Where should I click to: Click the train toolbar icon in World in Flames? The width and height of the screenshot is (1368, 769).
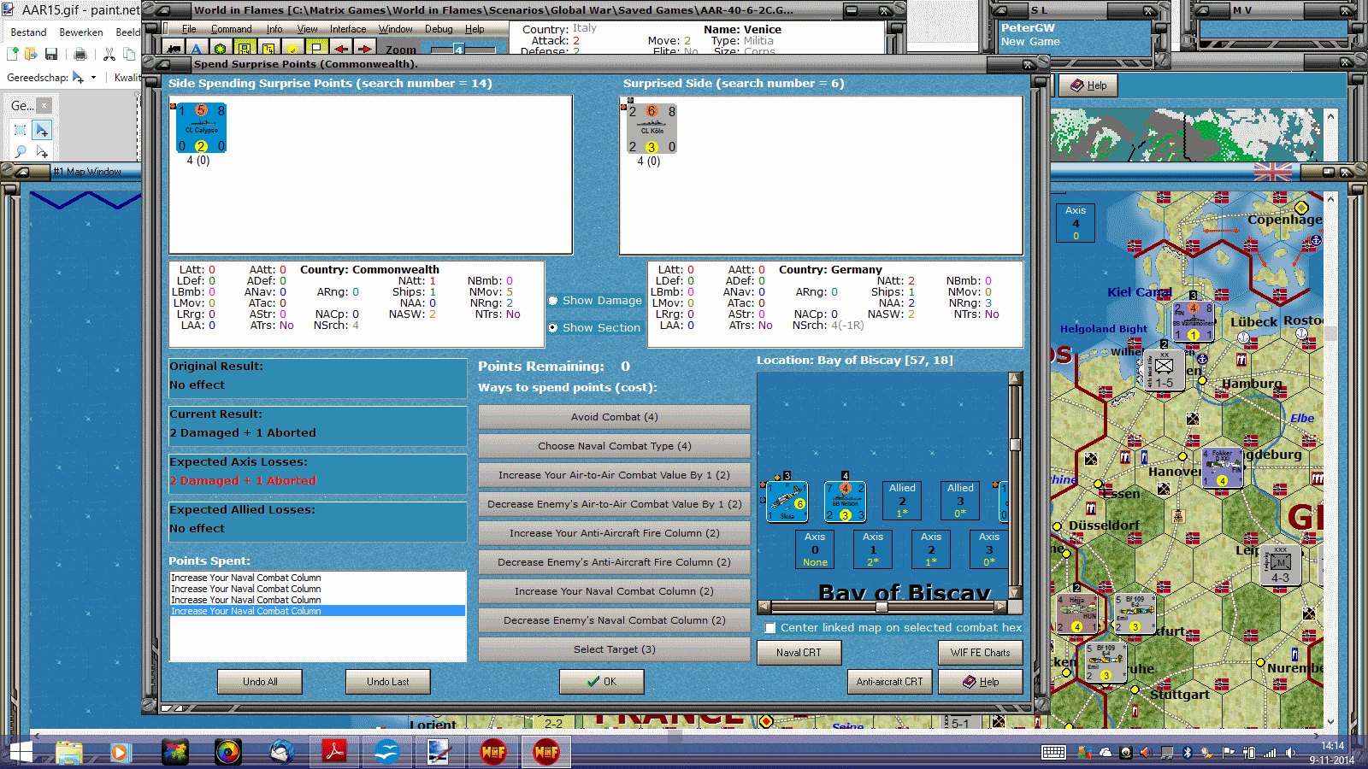click(173, 49)
